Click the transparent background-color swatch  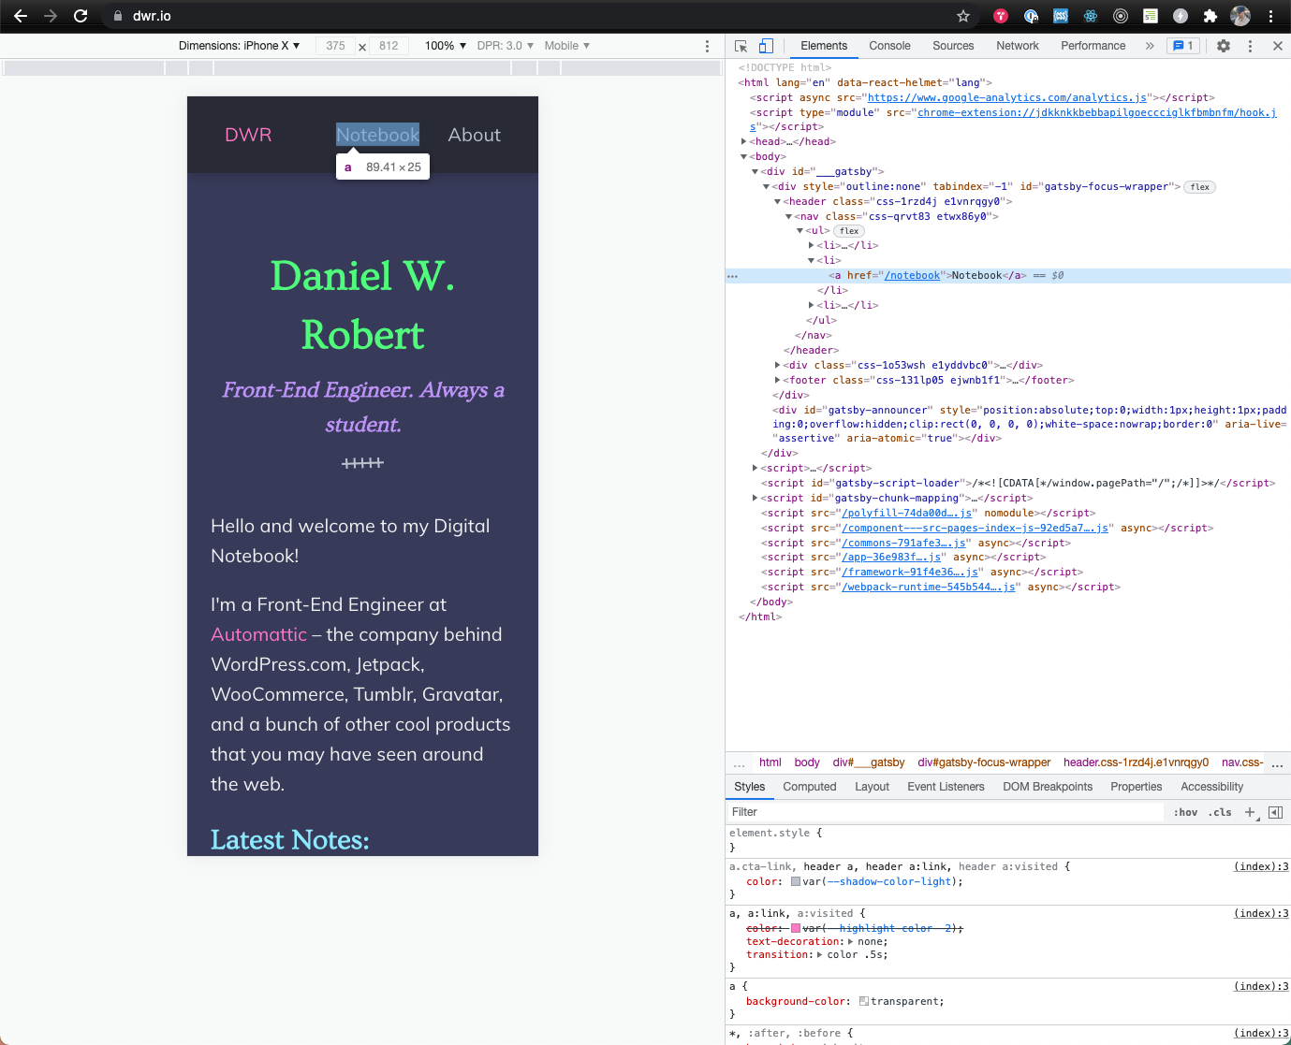[x=864, y=1002]
